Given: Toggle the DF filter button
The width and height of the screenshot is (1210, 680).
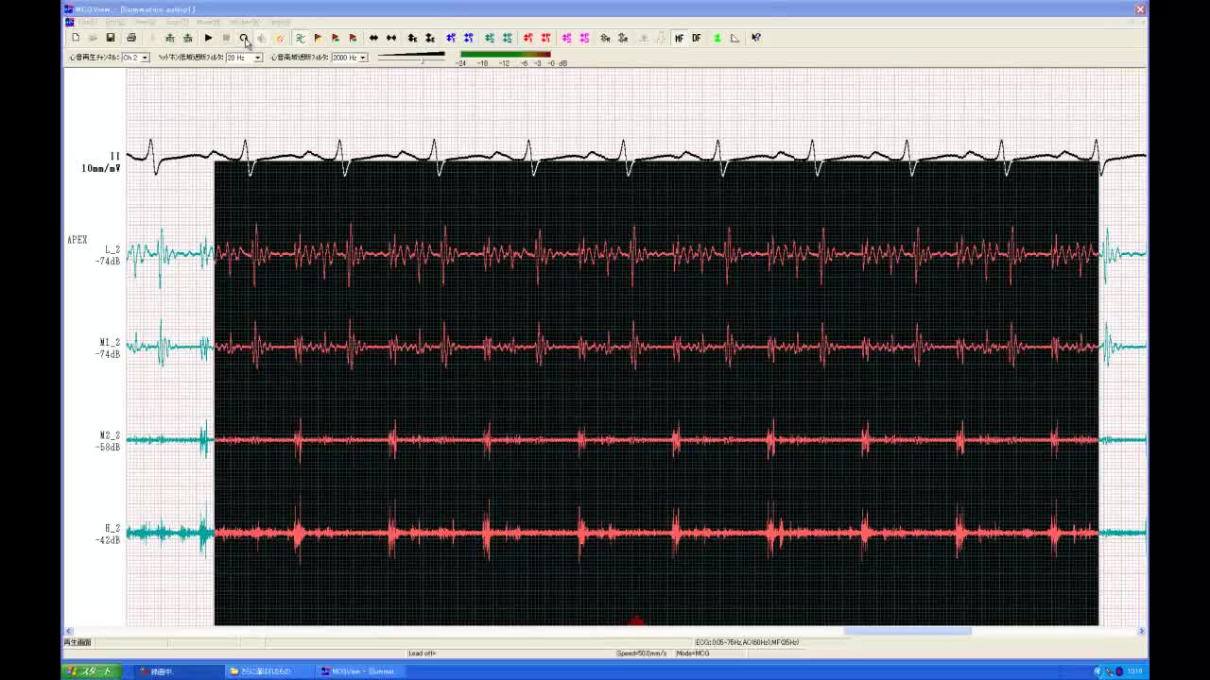Looking at the screenshot, I should pyautogui.click(x=697, y=38).
